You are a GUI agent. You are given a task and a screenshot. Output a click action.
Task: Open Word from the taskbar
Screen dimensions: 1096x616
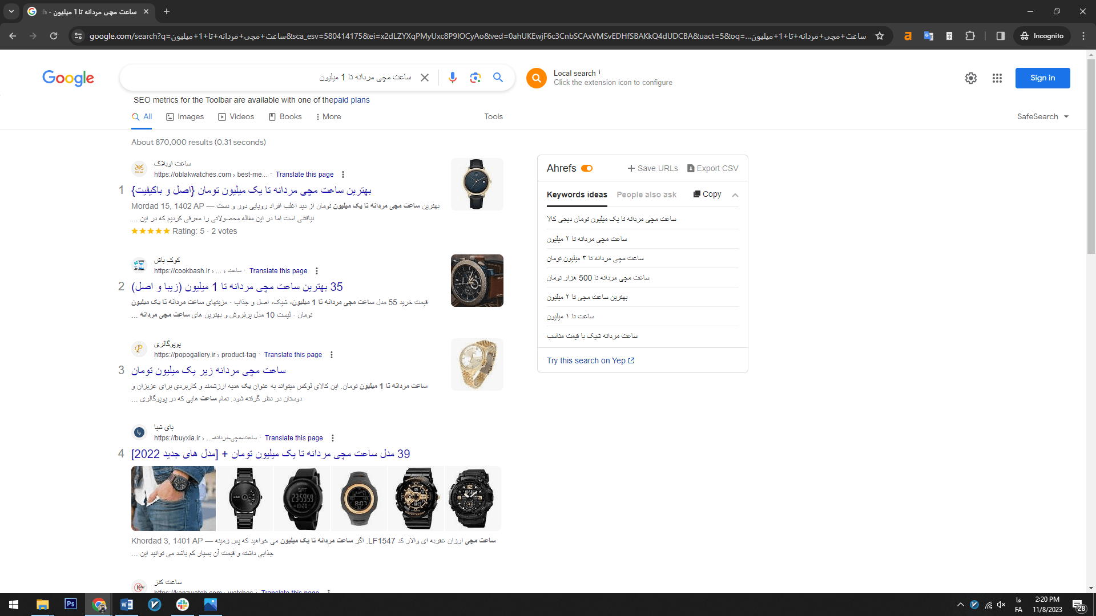pos(127,604)
